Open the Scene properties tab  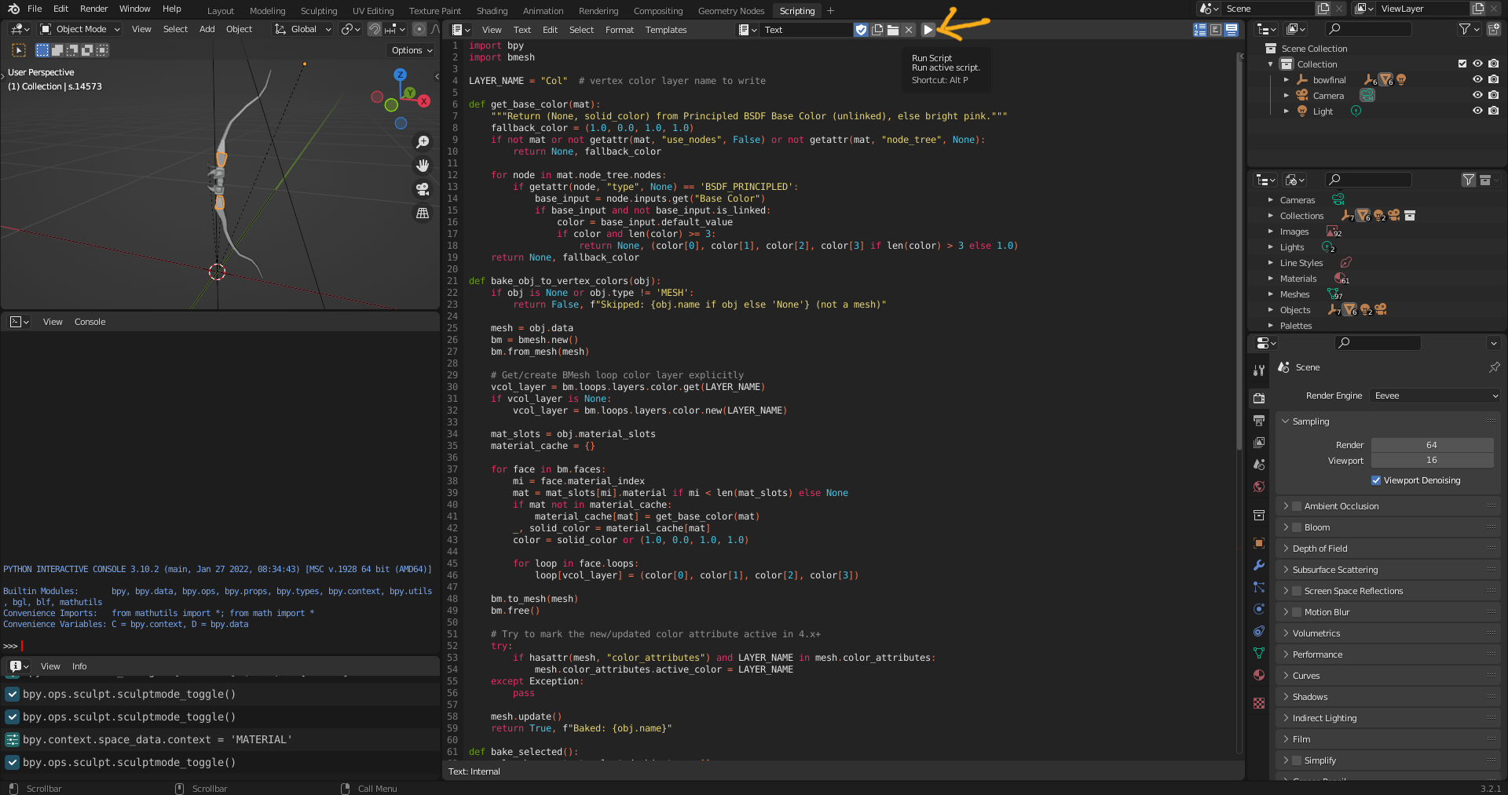pyautogui.click(x=1259, y=465)
